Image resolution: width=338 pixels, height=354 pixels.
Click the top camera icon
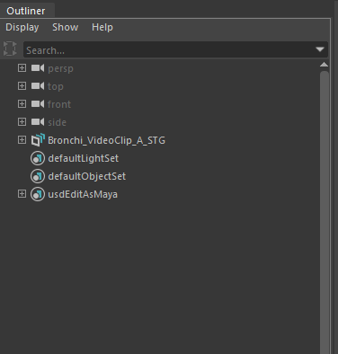[x=38, y=86]
